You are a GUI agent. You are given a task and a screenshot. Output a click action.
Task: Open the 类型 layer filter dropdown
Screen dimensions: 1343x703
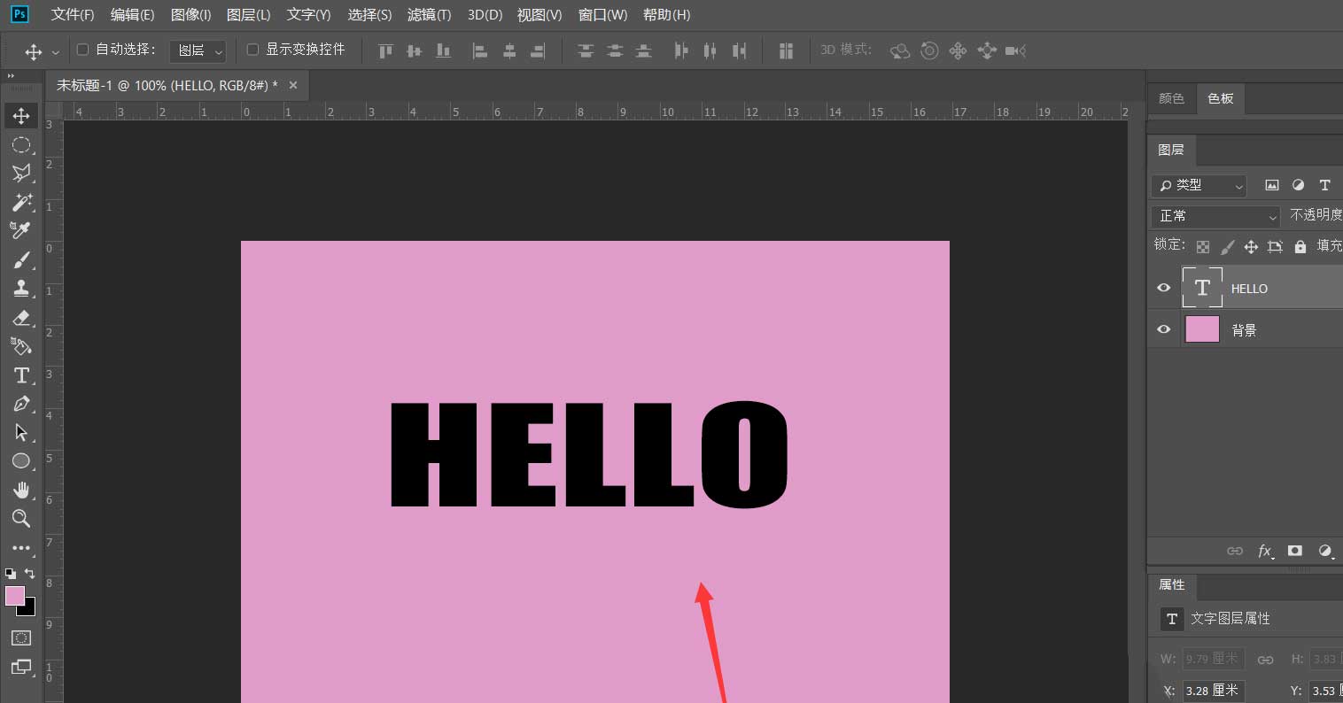pyautogui.click(x=1199, y=185)
